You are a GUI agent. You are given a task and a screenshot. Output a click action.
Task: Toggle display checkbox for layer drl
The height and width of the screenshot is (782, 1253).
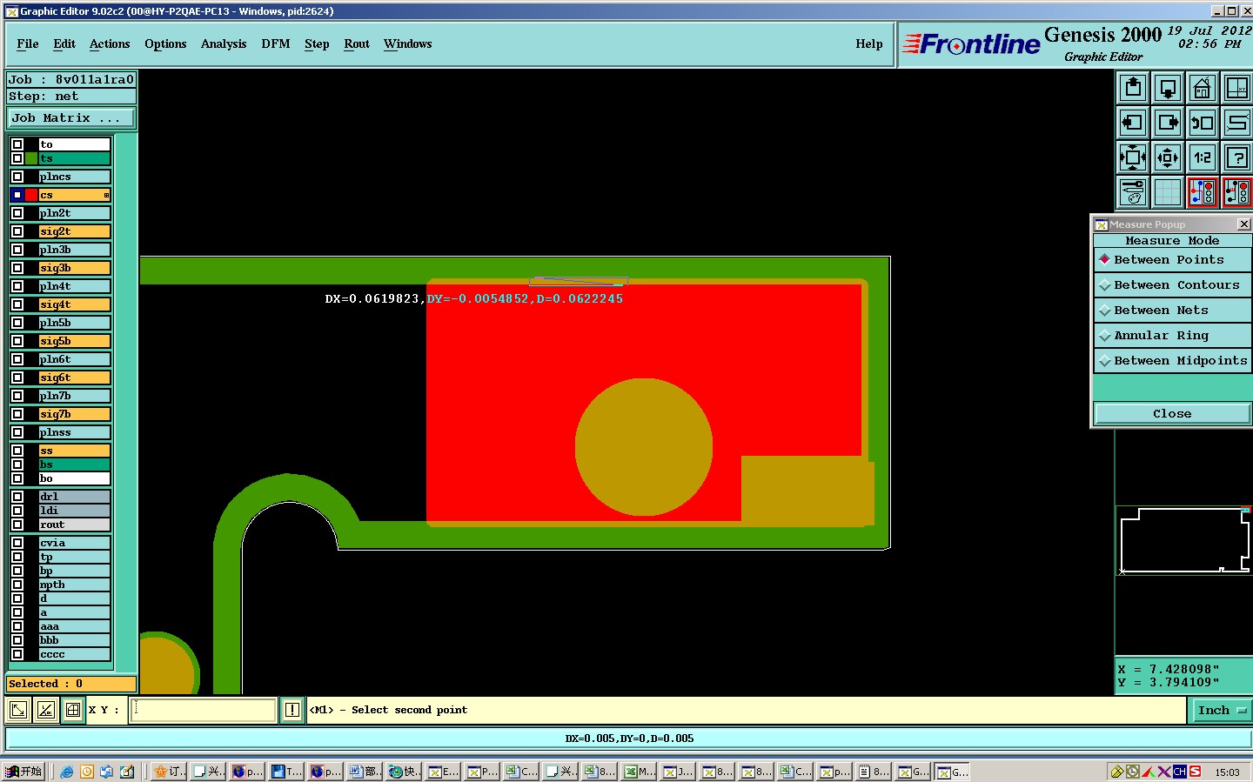point(17,497)
